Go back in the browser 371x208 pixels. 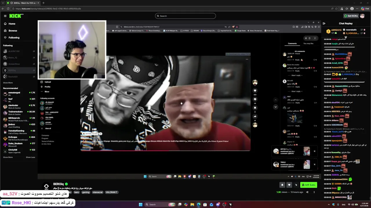(x=3, y=9)
